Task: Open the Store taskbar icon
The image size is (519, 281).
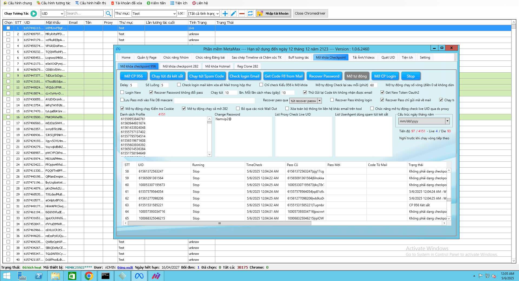Action: coord(72,276)
